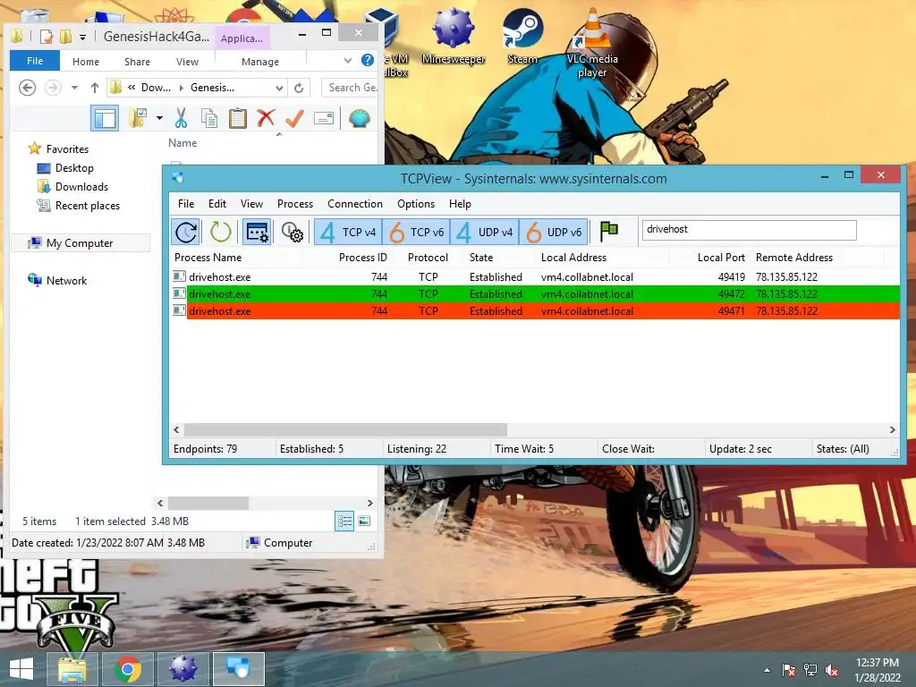The height and width of the screenshot is (687, 916).
Task: Open TCPView display options window icon
Action: [257, 232]
